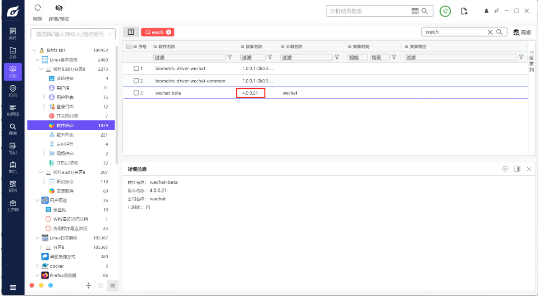
Task: Click the calendar icon in analysis search box
Action: 415,11
